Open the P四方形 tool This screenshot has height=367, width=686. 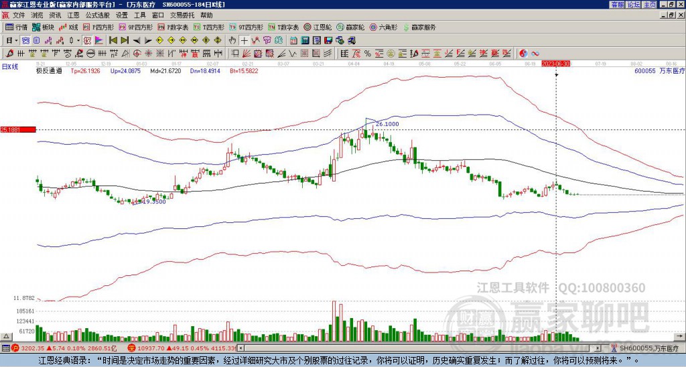pos(98,27)
